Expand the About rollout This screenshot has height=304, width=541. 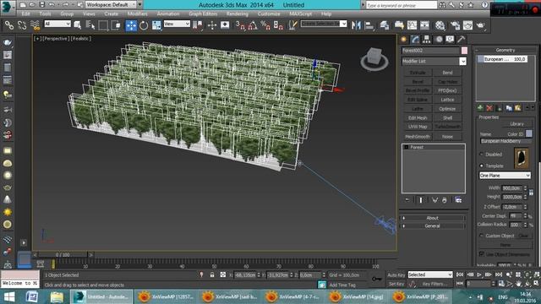tap(432, 218)
